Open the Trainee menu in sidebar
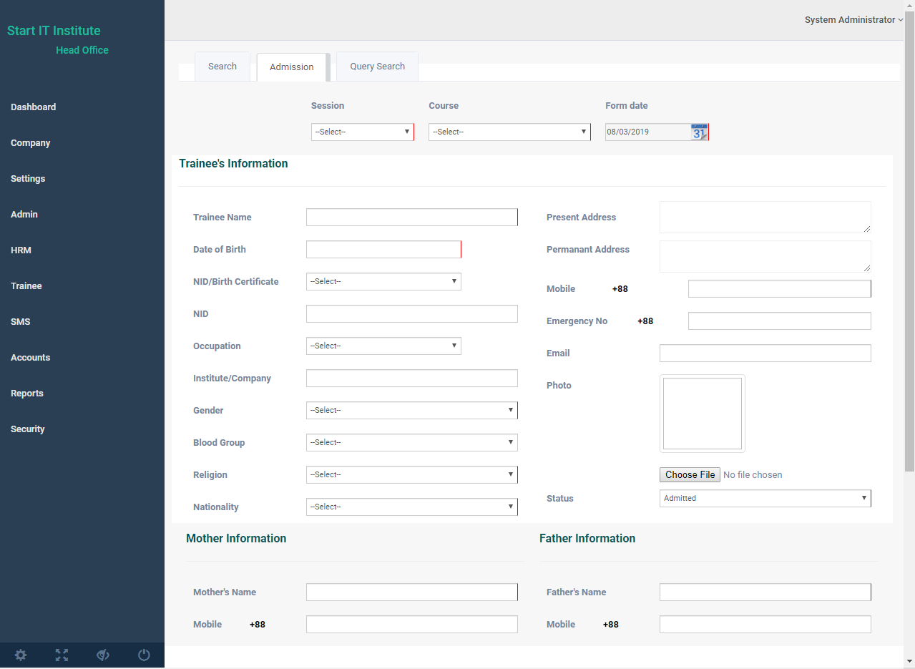Viewport: 915px width, 669px height. (x=26, y=286)
